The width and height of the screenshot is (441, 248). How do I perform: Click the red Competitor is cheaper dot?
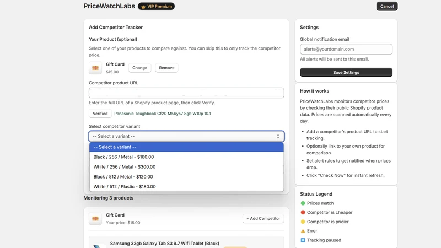(x=303, y=212)
